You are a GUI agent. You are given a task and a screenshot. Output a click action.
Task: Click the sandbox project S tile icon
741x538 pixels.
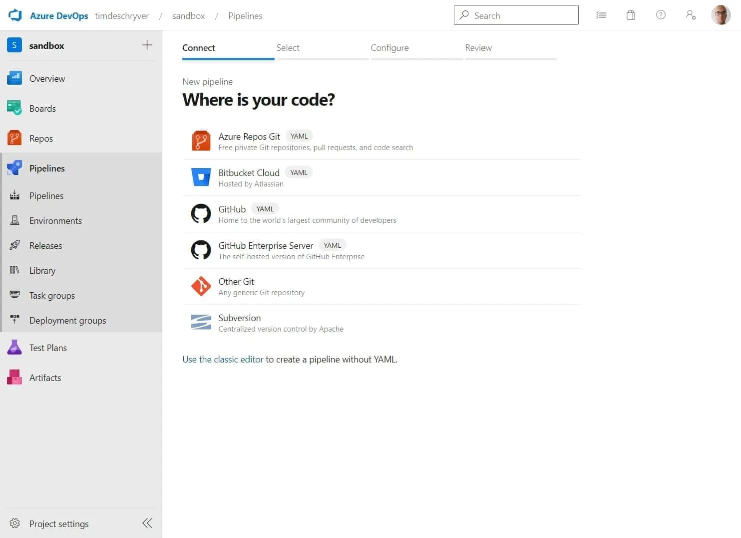(14, 45)
